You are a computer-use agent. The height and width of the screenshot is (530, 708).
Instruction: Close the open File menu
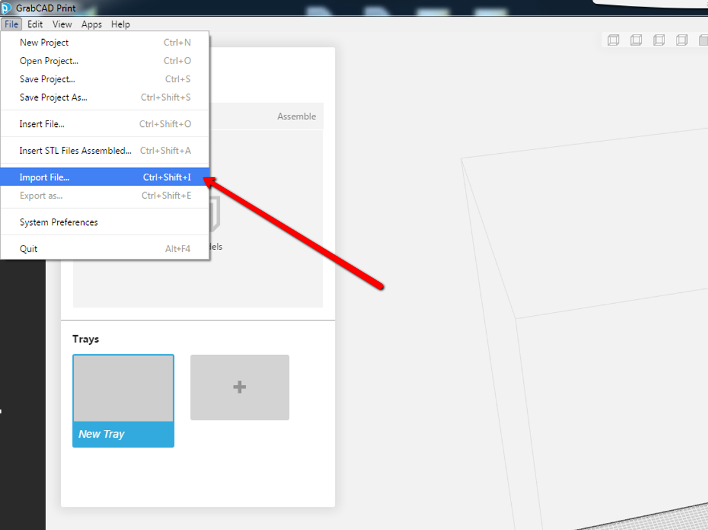[12, 24]
